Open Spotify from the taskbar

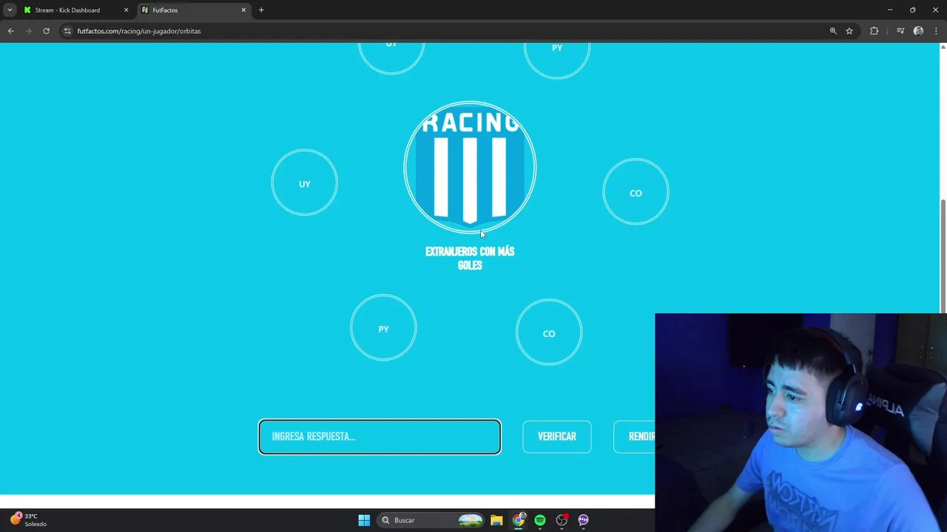540,520
